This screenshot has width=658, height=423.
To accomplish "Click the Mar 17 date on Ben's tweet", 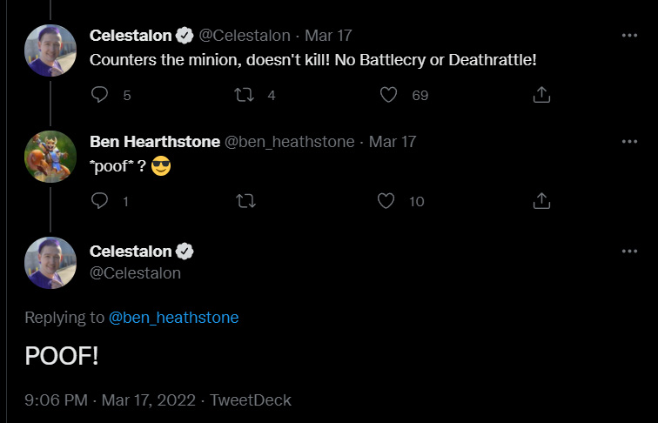I will pyautogui.click(x=393, y=141).
